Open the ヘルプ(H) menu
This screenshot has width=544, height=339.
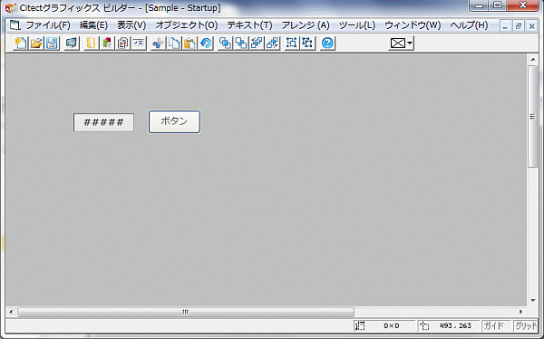(x=469, y=25)
